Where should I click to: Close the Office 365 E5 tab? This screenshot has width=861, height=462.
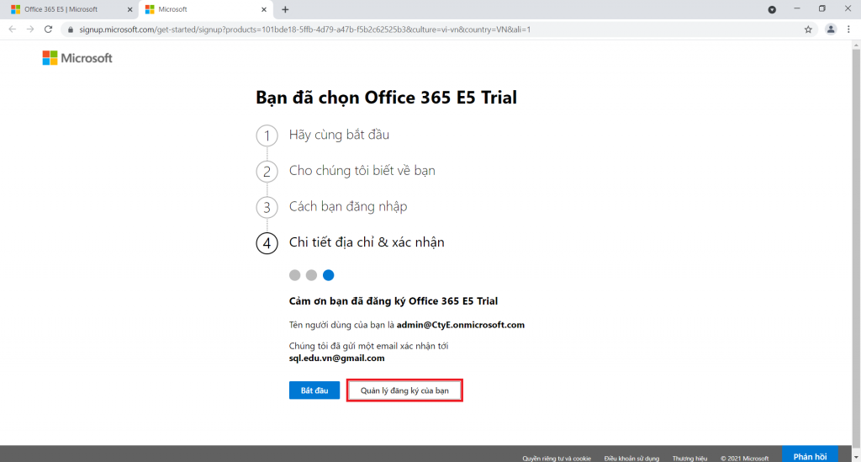pyautogui.click(x=130, y=9)
